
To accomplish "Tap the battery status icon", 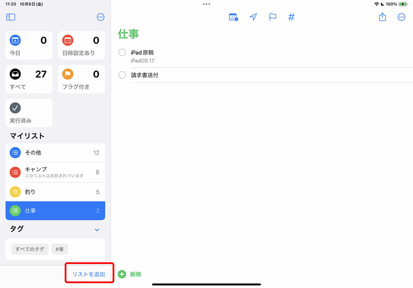I will [x=403, y=4].
